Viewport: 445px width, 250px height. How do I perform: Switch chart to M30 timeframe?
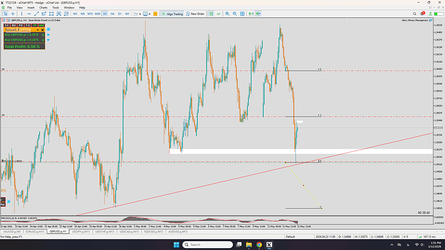point(97,14)
